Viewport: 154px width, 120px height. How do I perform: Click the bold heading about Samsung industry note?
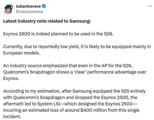[x=47, y=21]
